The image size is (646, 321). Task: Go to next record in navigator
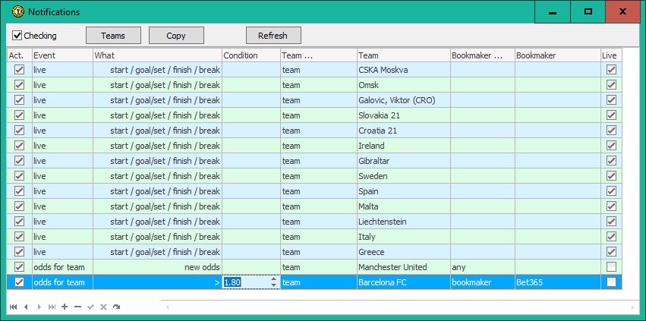pyautogui.click(x=39, y=307)
